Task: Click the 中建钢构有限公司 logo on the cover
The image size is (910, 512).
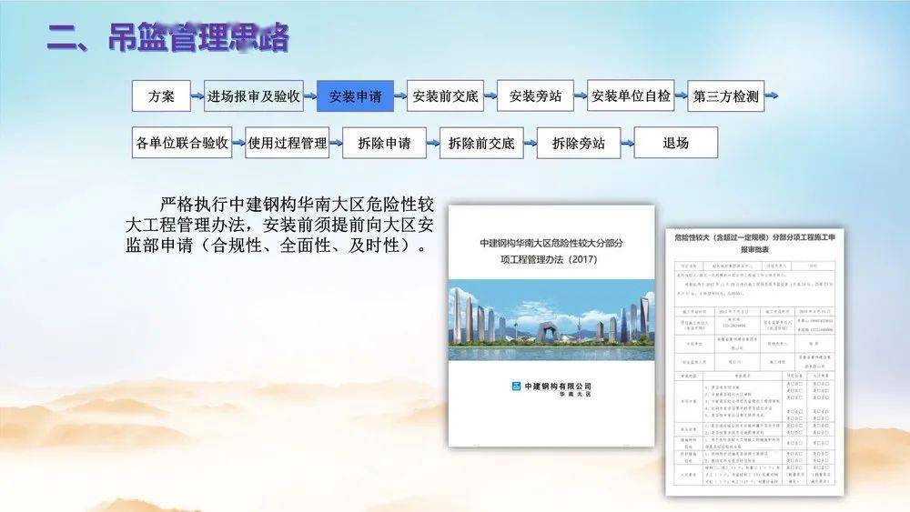Action: [551, 389]
